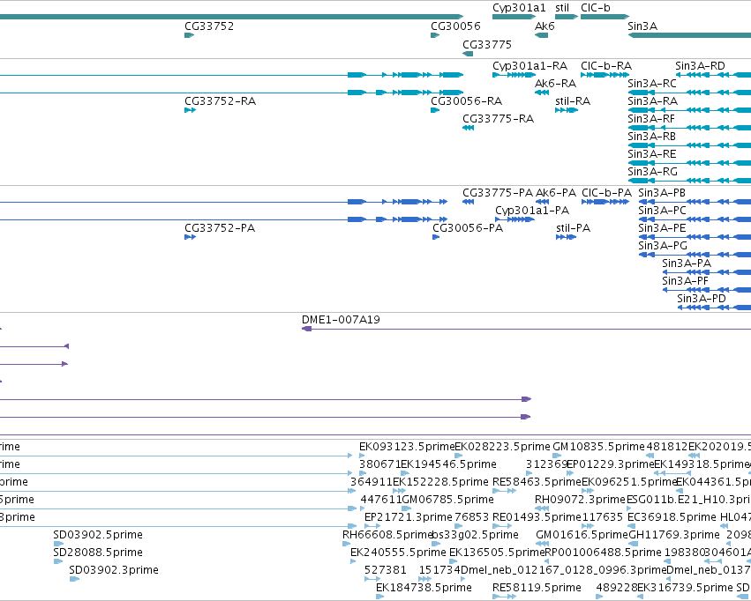
Task: Click the Sin3A-RC transcript label
Action: tap(652, 84)
